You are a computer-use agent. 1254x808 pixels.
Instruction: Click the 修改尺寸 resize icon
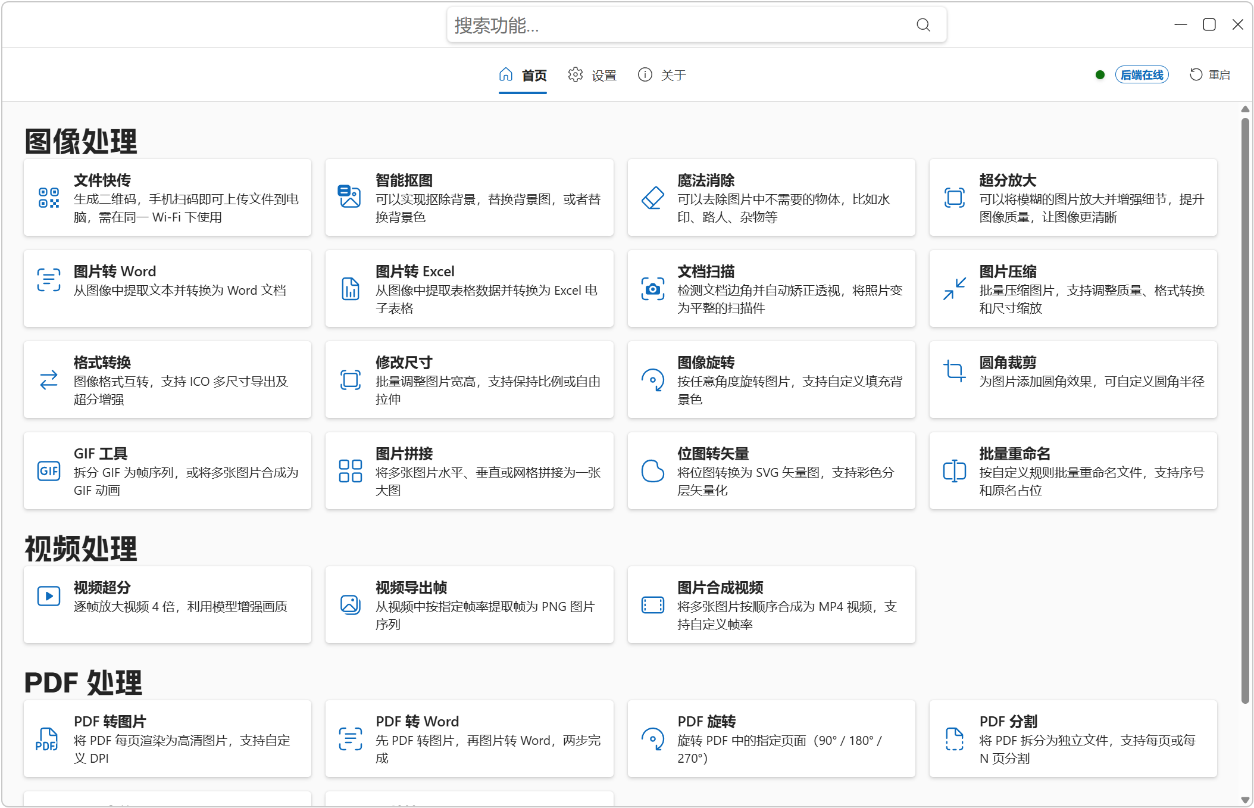pos(351,380)
